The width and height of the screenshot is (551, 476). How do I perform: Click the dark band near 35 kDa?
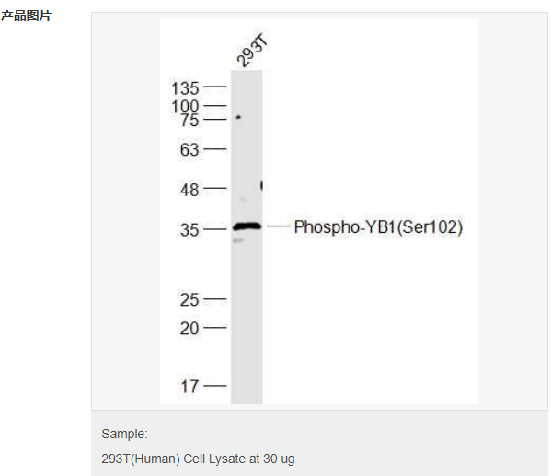tap(247, 226)
